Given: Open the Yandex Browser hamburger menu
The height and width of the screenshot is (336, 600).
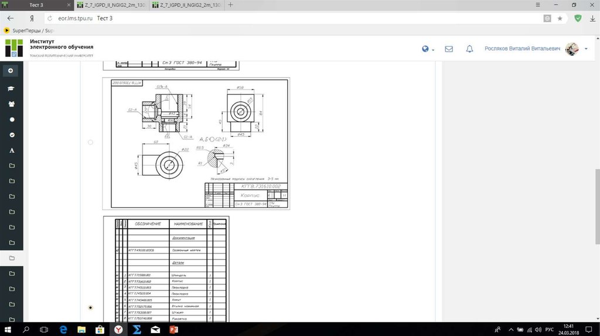Looking at the screenshot, I should point(538,5).
